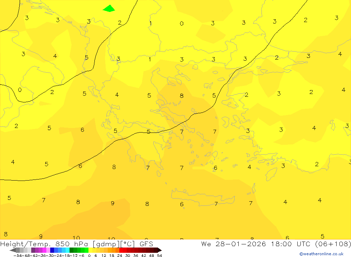Screen dimensions: 351x257
Task: Click the dark maroon right arrow end of legend
Action: pos(160,250)
